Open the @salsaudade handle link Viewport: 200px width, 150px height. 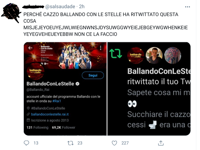(60, 7)
